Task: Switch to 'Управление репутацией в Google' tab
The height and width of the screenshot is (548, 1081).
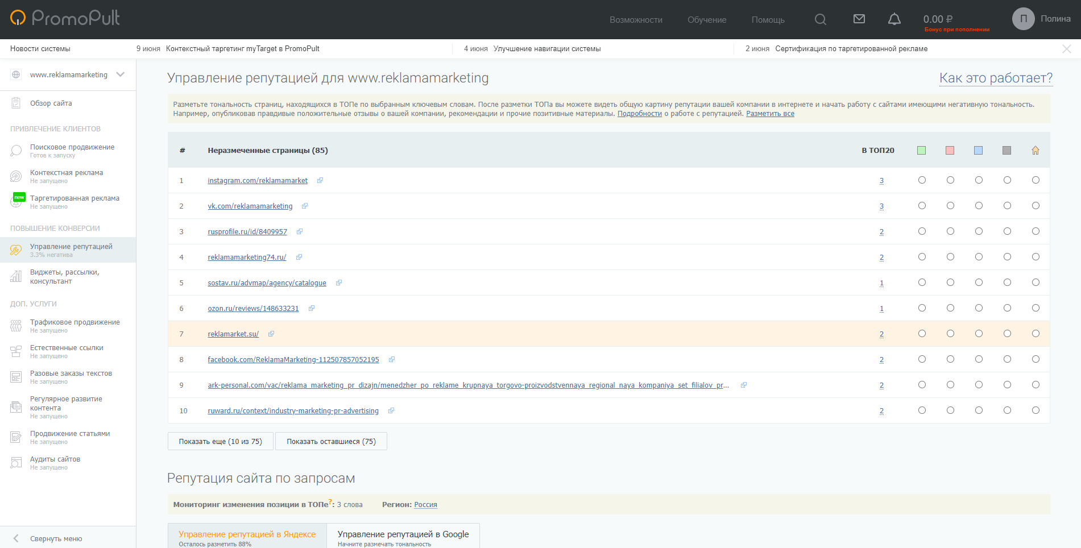Action: pyautogui.click(x=403, y=535)
